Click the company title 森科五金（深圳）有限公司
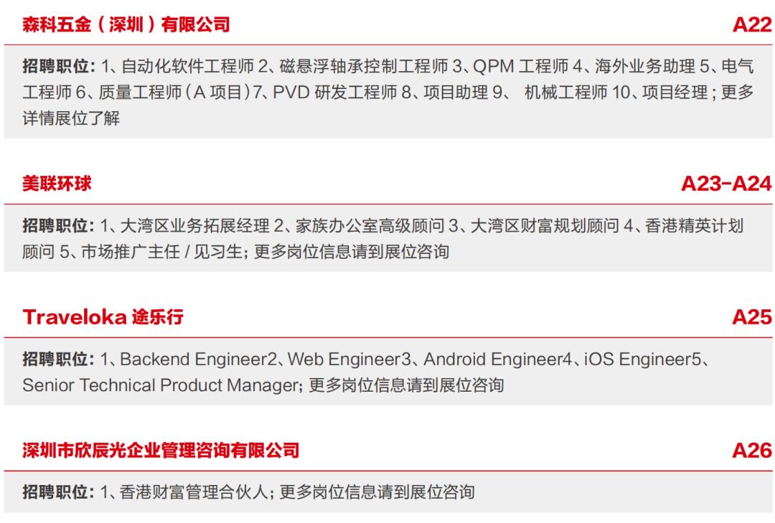This screenshot has height=523, width=775. tap(126, 24)
